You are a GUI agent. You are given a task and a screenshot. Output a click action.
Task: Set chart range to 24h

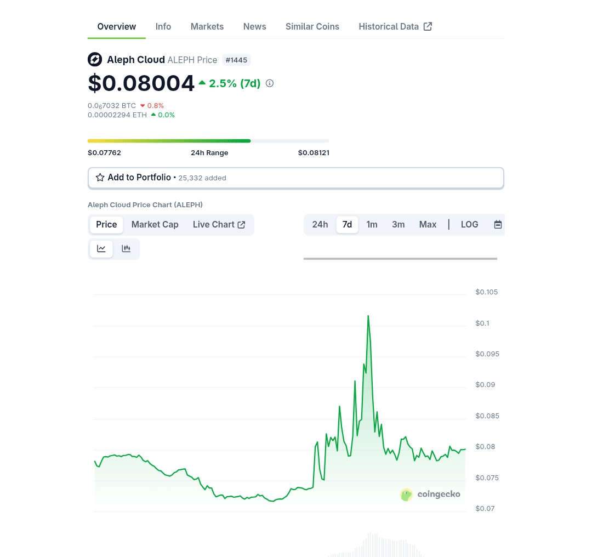pyautogui.click(x=320, y=225)
